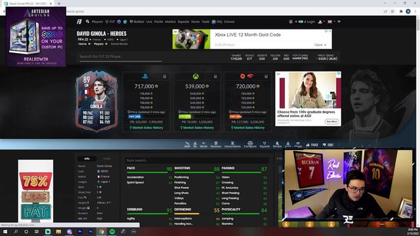Click the Login link
The image size is (420, 236).
point(310,22)
